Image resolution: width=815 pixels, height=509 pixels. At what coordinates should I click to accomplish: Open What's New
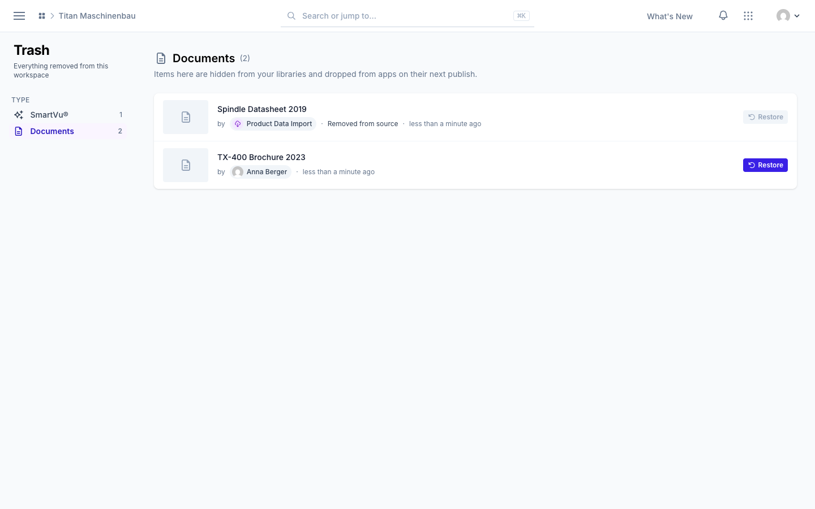click(670, 16)
